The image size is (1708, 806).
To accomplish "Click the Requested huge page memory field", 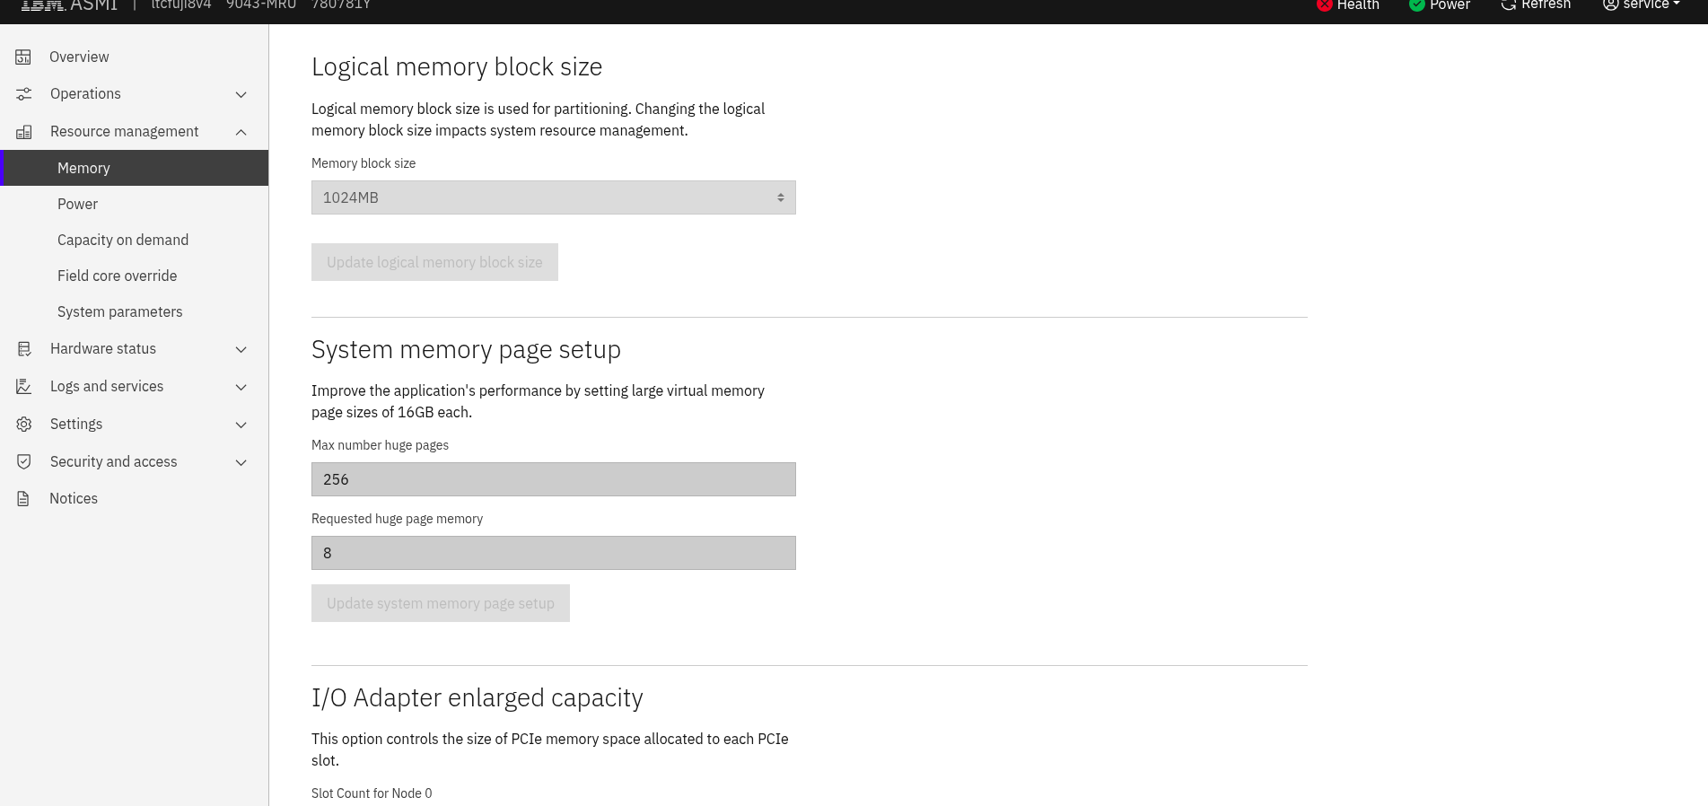I will coord(553,553).
